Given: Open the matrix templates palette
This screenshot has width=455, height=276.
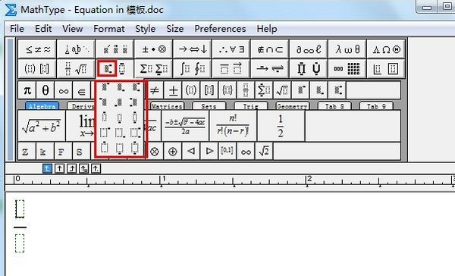Looking at the screenshot, I should point(347,69).
